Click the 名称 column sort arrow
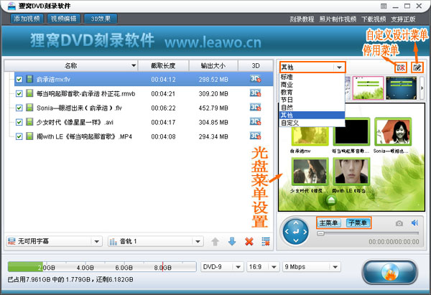The height and width of the screenshot is (295, 431). pos(134,65)
